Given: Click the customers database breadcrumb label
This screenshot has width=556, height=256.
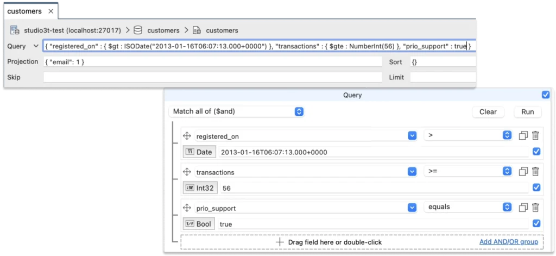Looking at the screenshot, I should pyautogui.click(x=163, y=30).
